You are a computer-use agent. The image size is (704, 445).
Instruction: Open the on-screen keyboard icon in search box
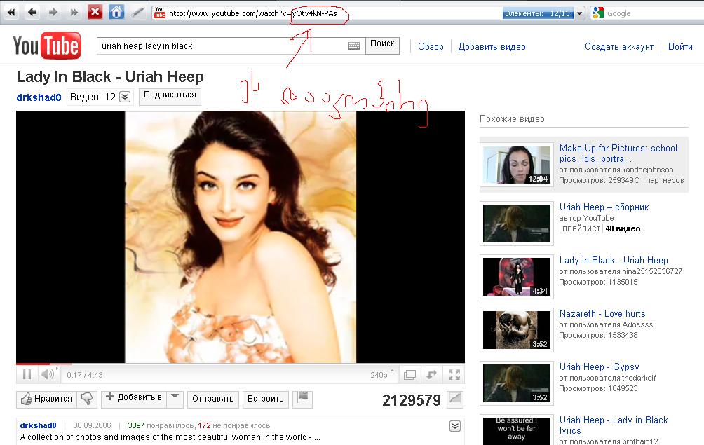[354, 46]
